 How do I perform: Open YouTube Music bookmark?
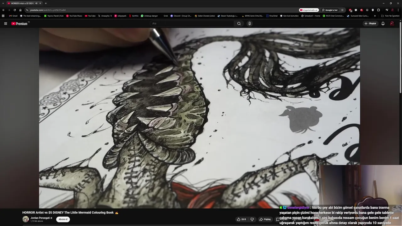[74, 16]
